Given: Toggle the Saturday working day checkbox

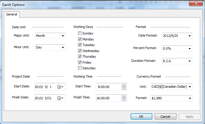Looking at the screenshot, I should point(80,68).
